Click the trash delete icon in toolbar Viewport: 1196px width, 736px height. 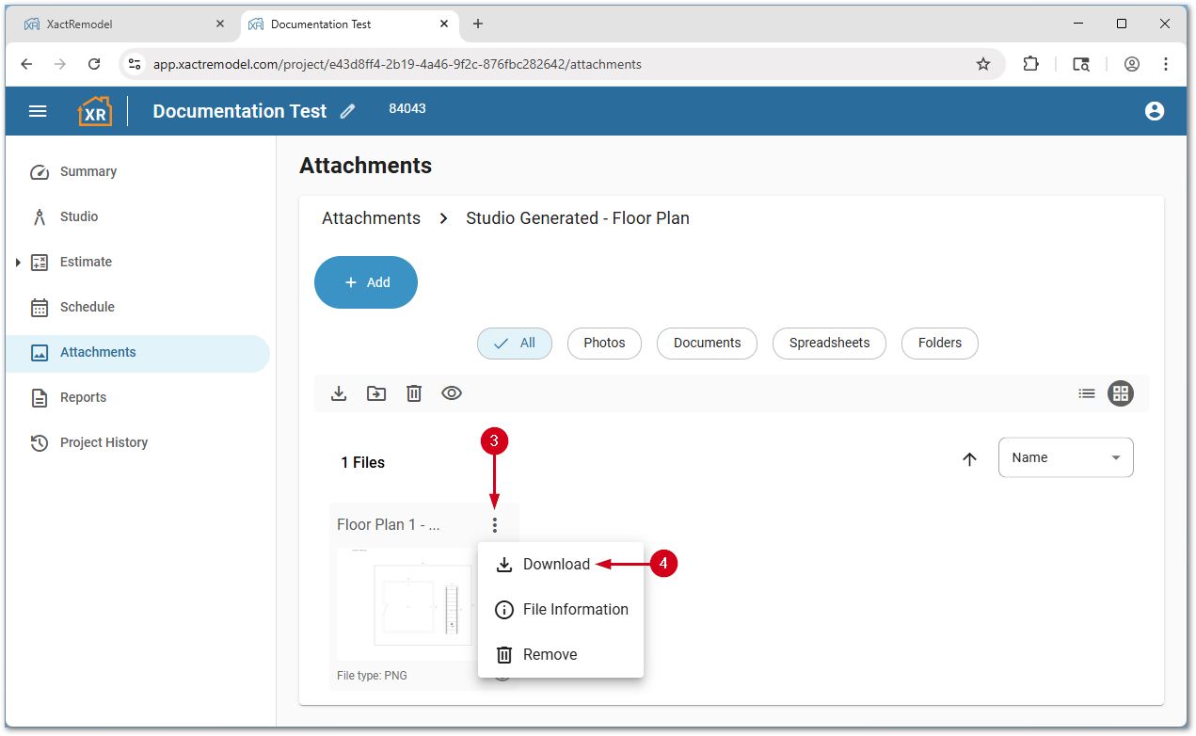[x=414, y=393]
